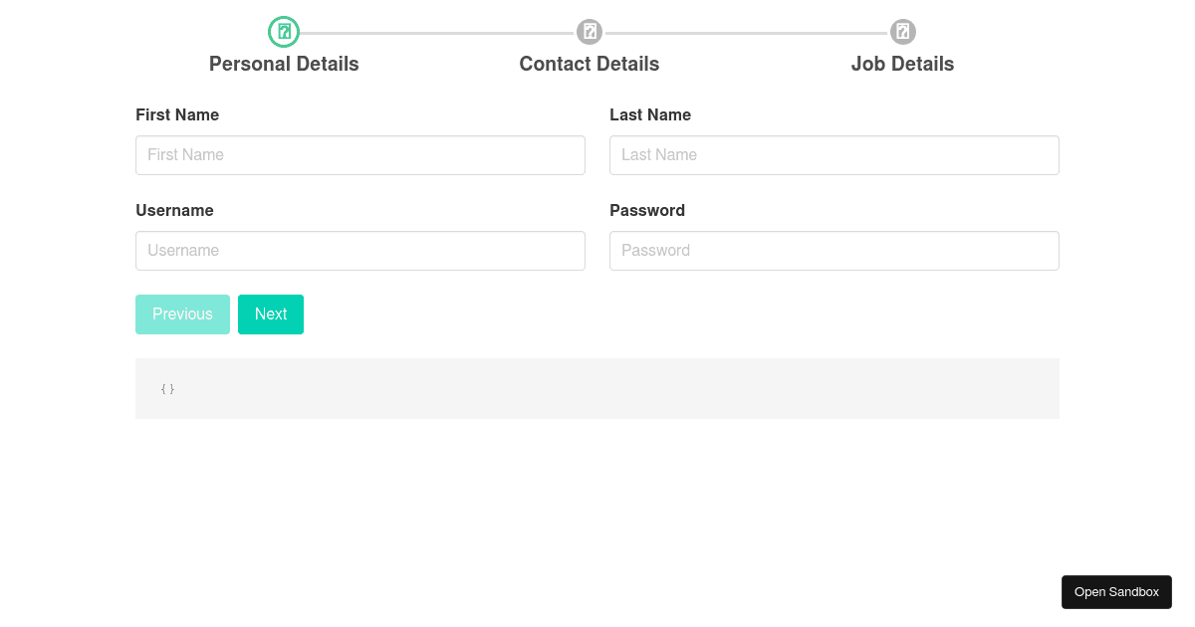Click the Contact Details step icon
Viewport: 1195px width, 627px height.
(x=590, y=32)
